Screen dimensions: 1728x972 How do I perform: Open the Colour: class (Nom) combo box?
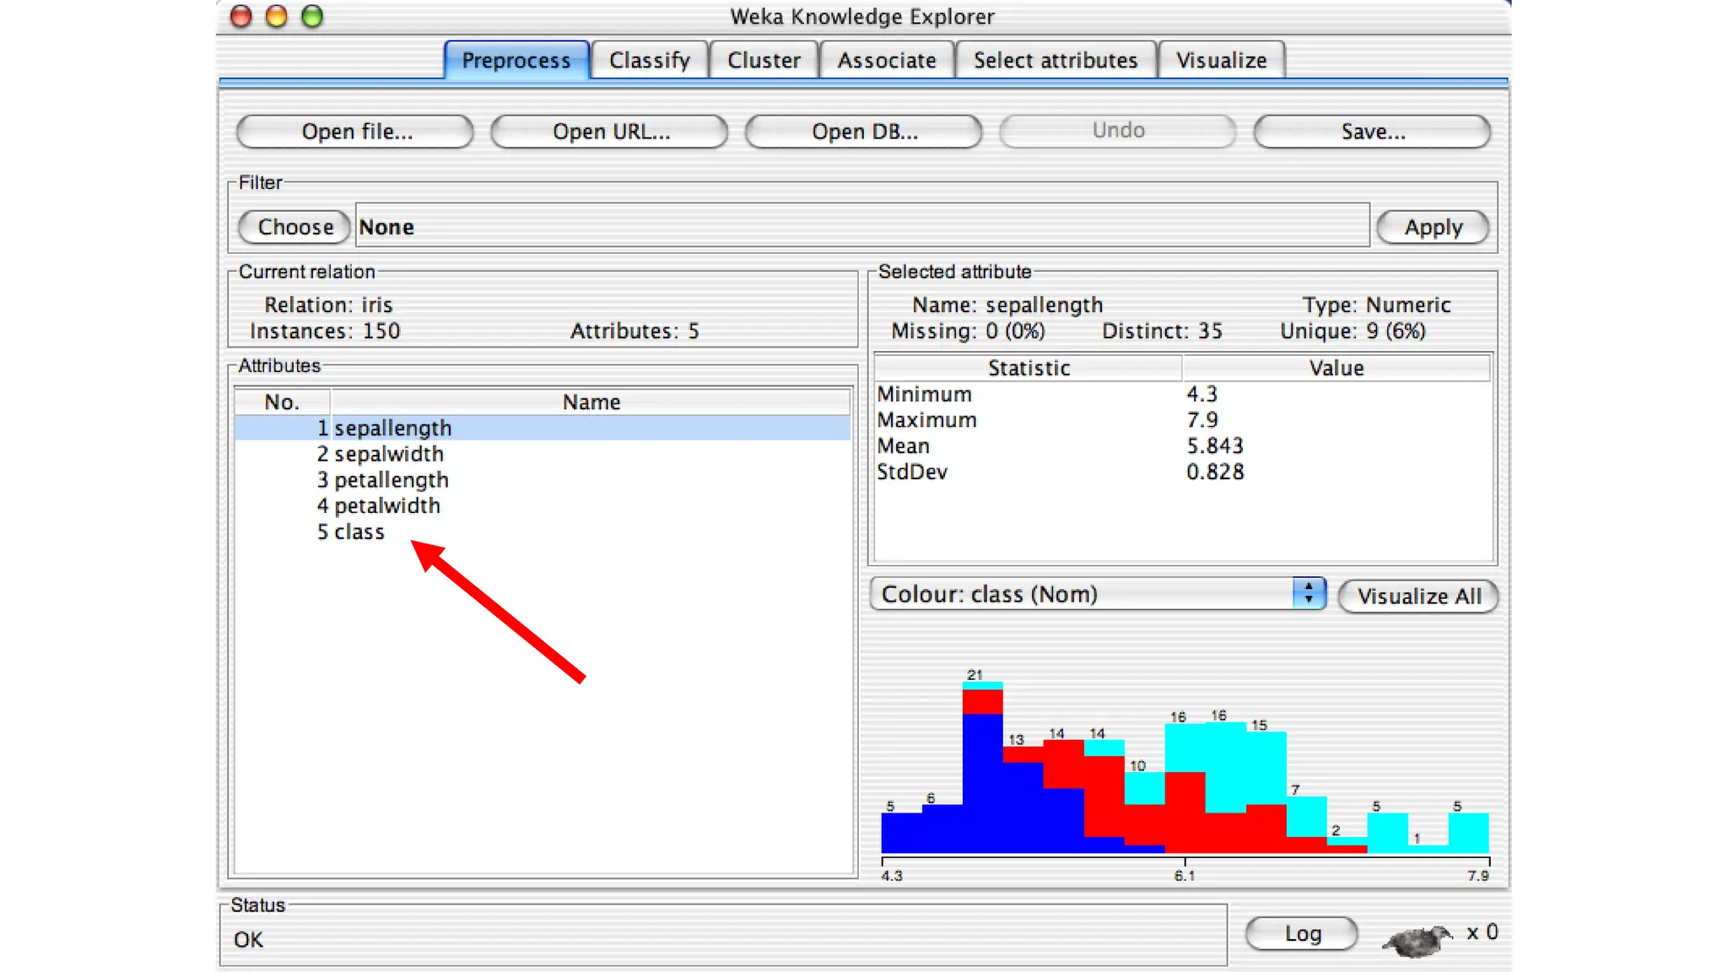click(1084, 594)
